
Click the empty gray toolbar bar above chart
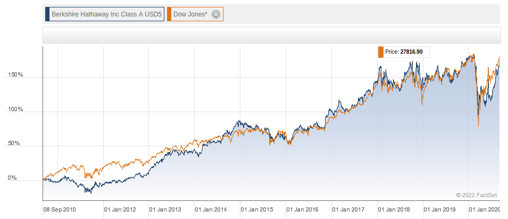[x=271, y=35]
